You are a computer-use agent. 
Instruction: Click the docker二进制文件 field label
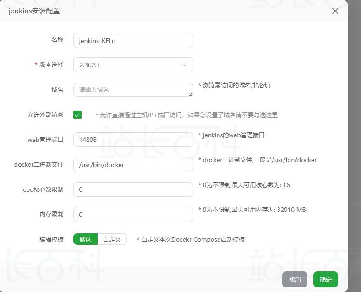tap(38, 165)
